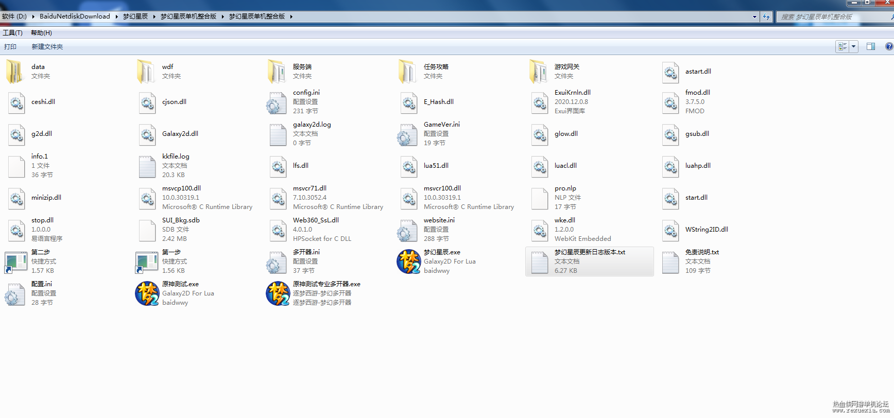
Task: Click the 新建文件夹 button
Action: pos(47,47)
